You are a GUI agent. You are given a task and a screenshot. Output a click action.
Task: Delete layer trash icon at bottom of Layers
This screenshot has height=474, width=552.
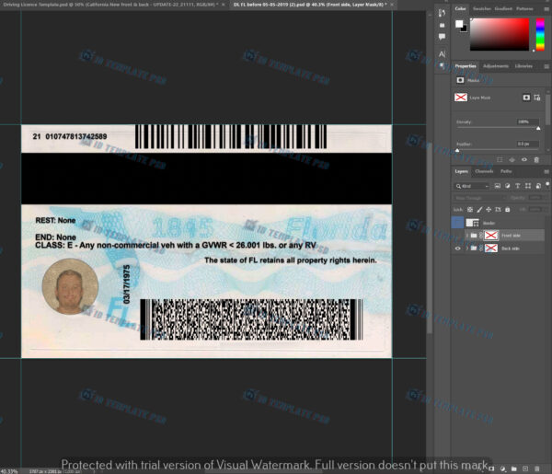pyautogui.click(x=537, y=468)
